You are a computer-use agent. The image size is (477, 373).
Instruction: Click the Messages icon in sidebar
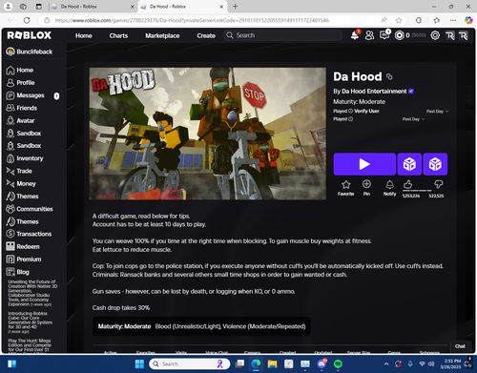[10, 95]
